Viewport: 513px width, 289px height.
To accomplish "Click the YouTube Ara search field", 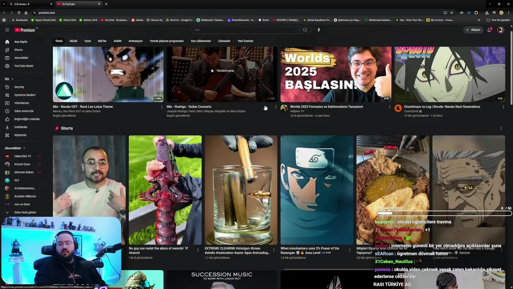I will click(245, 30).
